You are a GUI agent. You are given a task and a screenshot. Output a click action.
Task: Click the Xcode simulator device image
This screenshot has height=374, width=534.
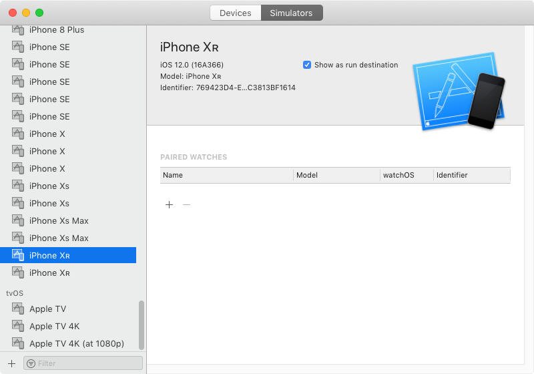click(x=459, y=91)
